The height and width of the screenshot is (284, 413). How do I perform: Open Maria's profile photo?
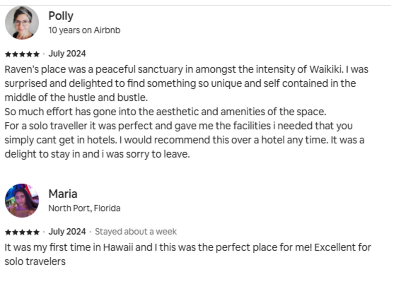22,201
